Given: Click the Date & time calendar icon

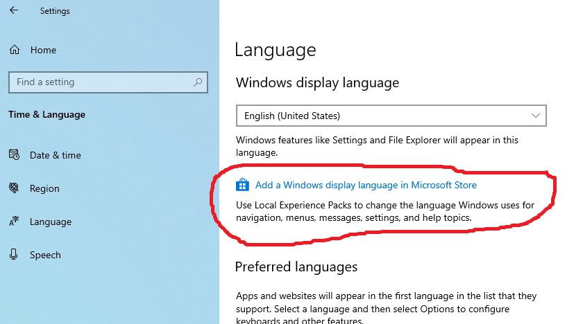Looking at the screenshot, I should tap(14, 154).
